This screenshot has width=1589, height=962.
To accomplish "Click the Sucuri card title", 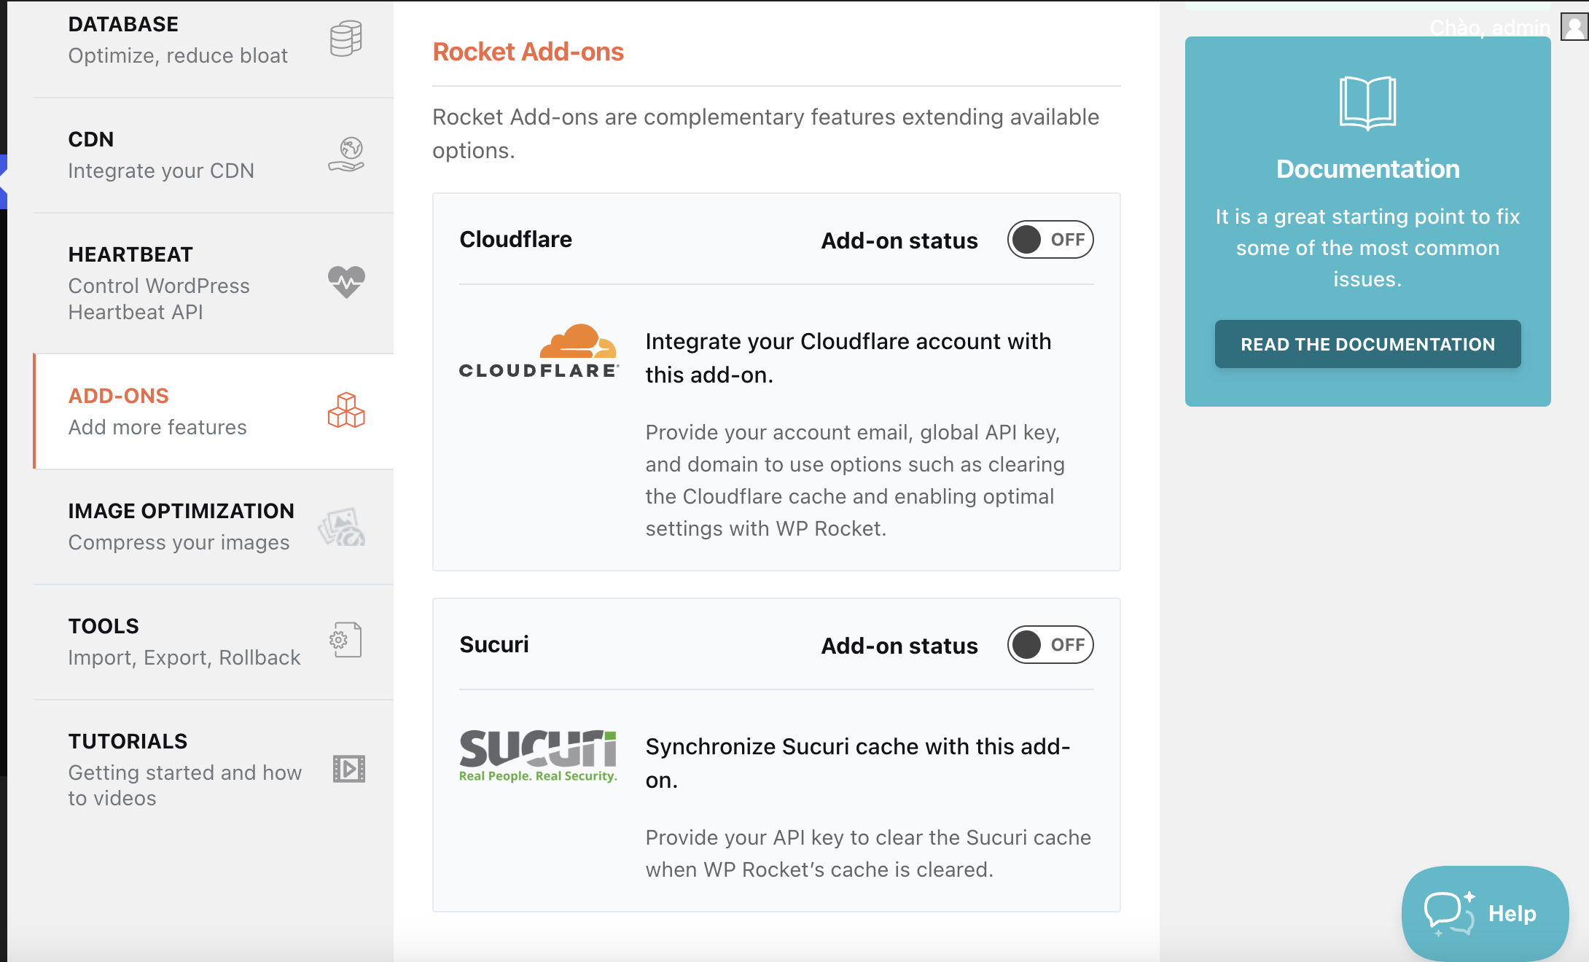I will (x=494, y=645).
